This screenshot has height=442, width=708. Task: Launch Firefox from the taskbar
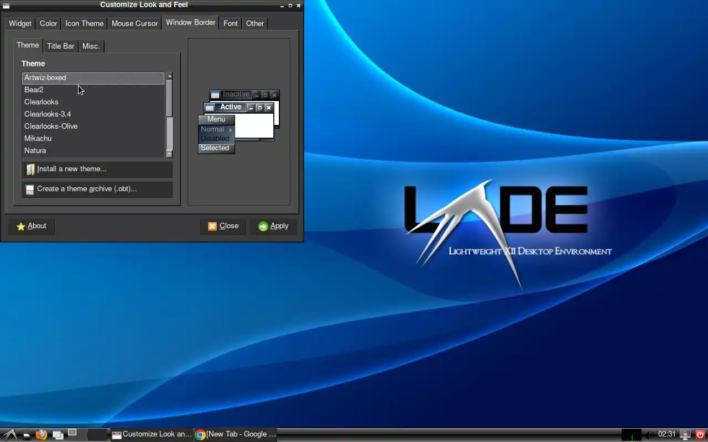[x=41, y=435]
